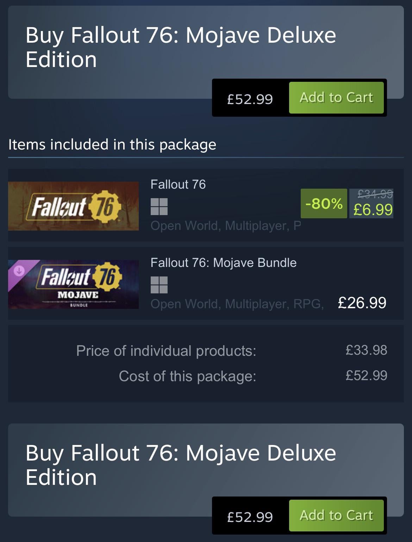Click the -80% discount badge
This screenshot has height=542, width=412.
click(324, 203)
